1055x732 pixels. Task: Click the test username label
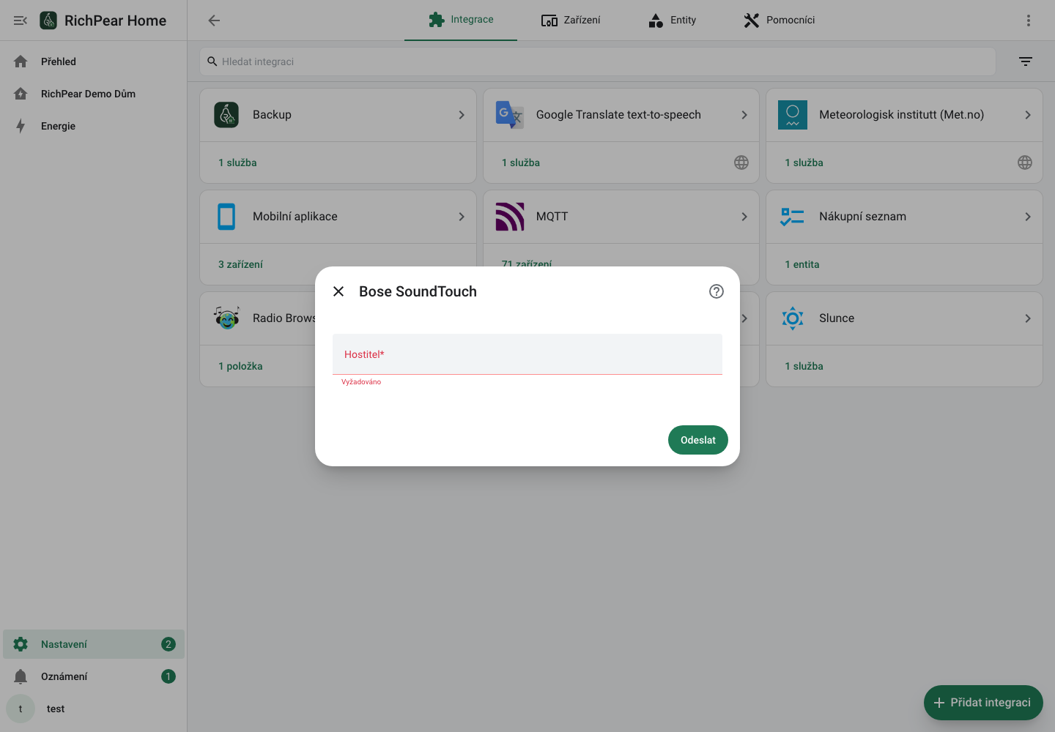click(56, 709)
